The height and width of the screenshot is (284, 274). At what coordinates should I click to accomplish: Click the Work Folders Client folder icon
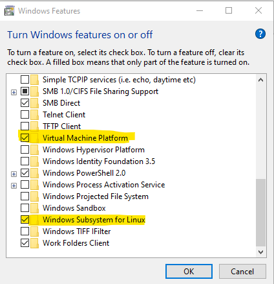(x=34, y=243)
